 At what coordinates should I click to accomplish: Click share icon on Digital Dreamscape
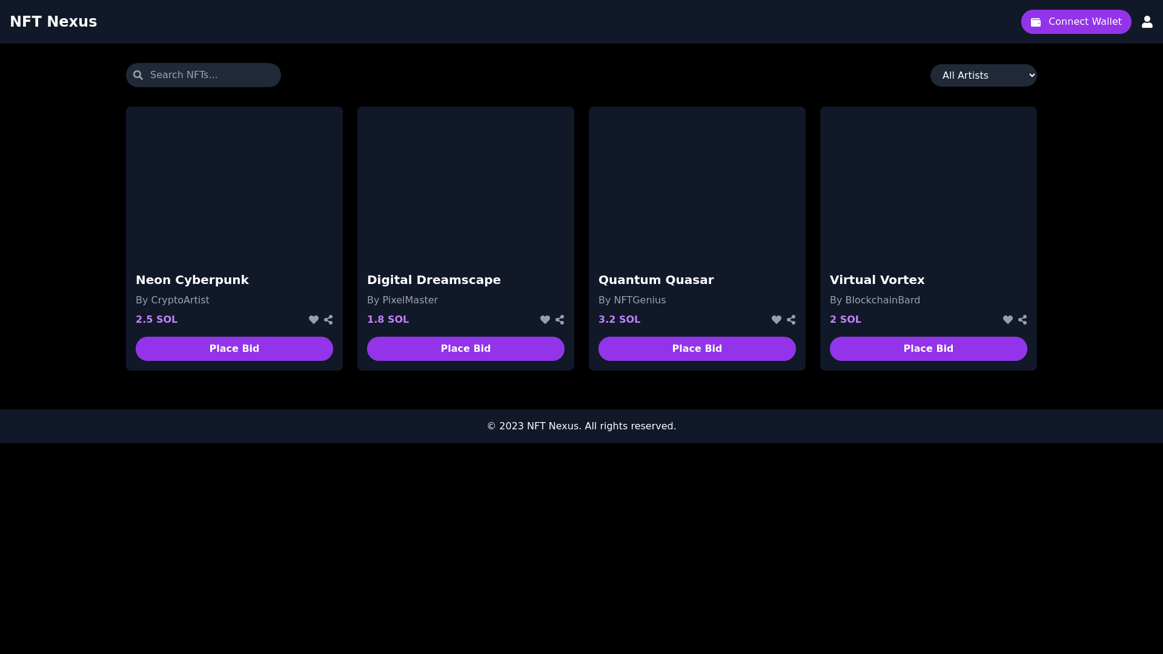tap(560, 320)
